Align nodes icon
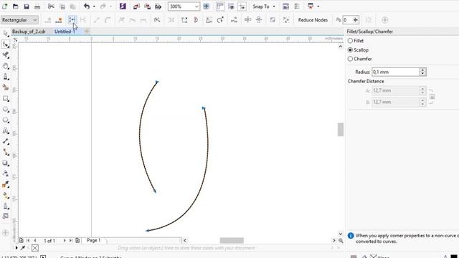 pyautogui.click(x=234, y=20)
